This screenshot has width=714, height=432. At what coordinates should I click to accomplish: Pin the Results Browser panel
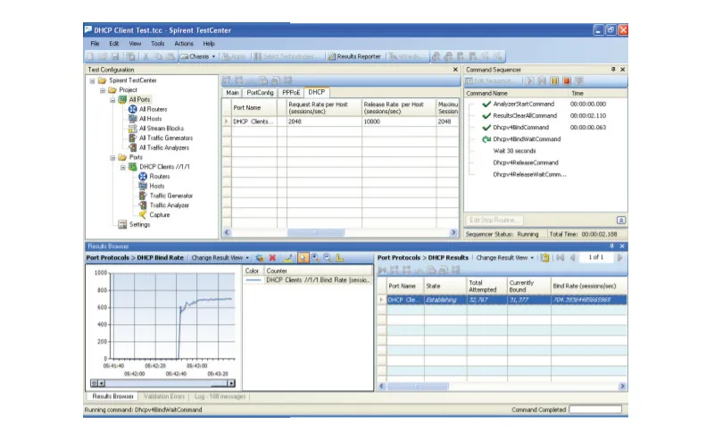[611, 246]
